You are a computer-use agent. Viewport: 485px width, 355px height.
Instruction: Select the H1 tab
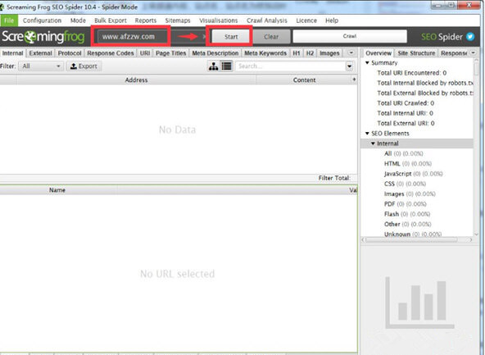(297, 53)
